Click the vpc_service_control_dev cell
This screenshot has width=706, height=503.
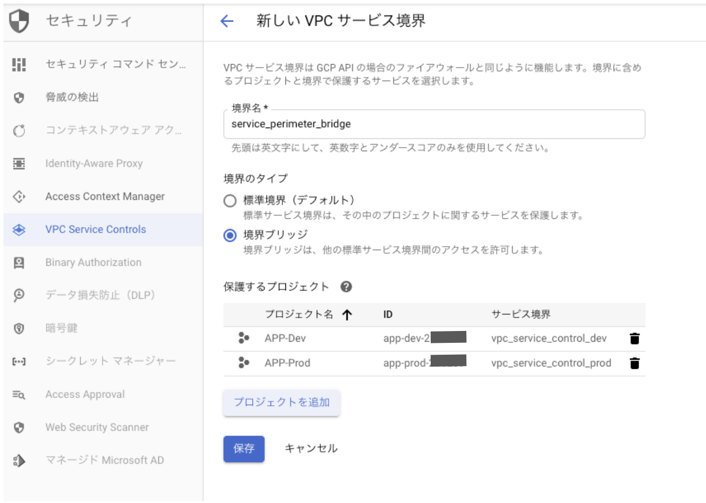point(549,339)
